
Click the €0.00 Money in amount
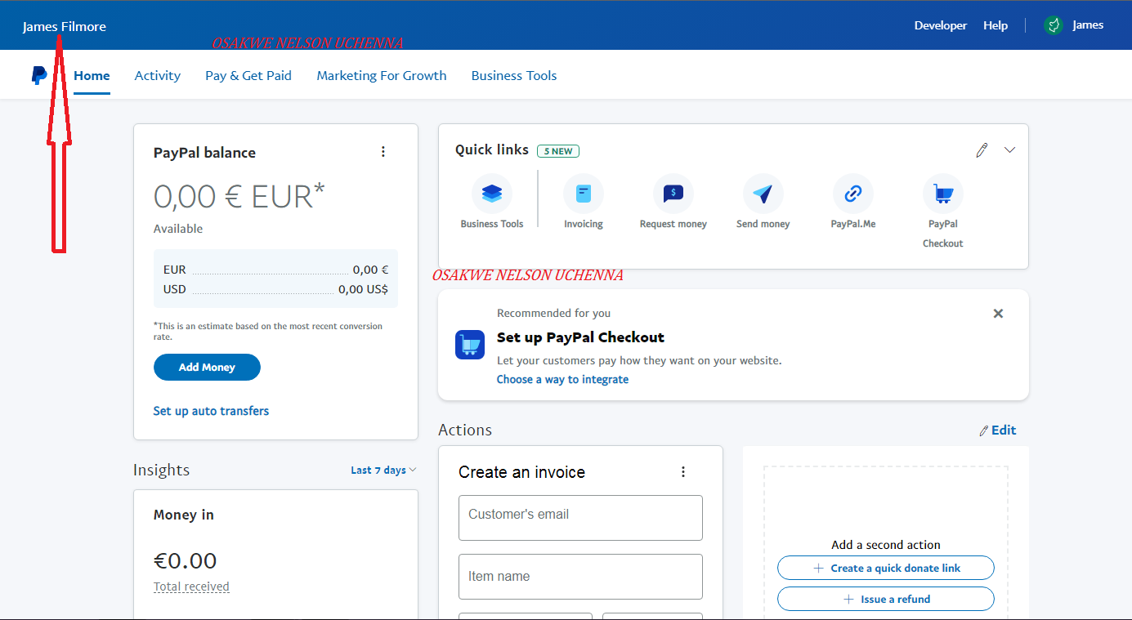(x=186, y=560)
